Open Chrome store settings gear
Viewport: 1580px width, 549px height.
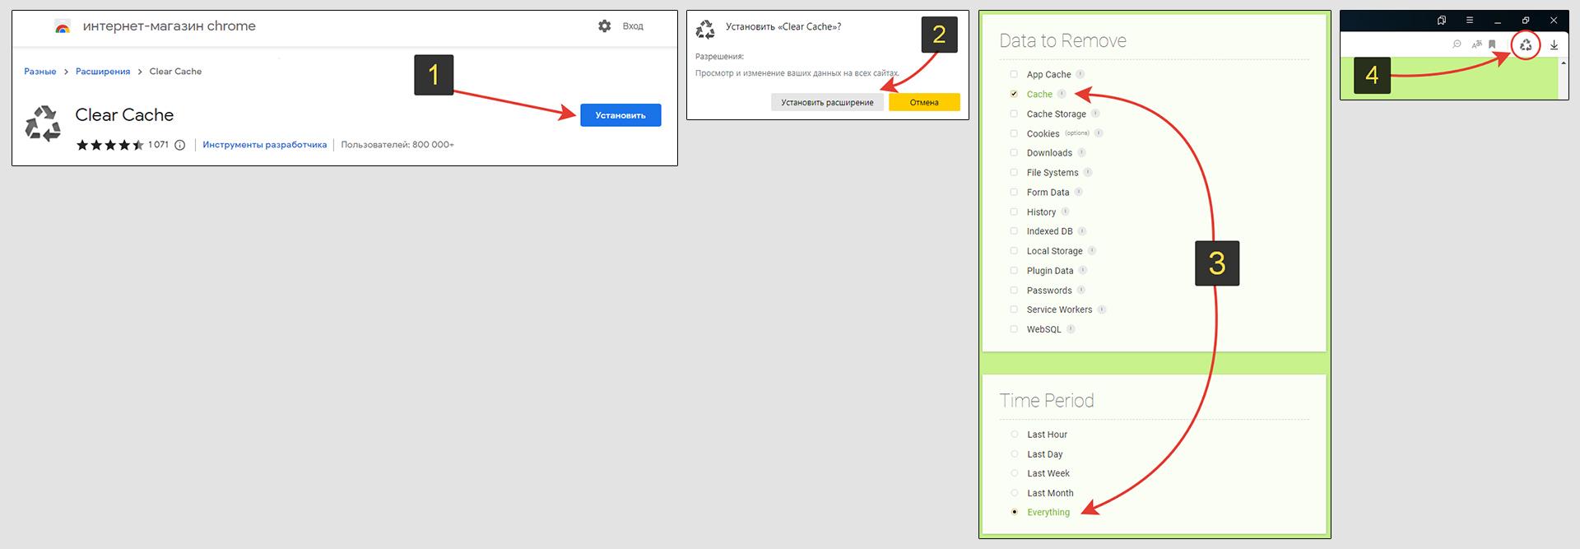[x=605, y=26]
